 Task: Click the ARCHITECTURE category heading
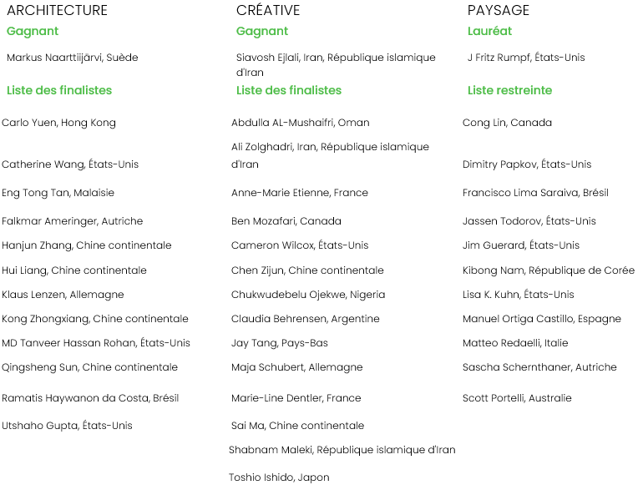tap(57, 11)
